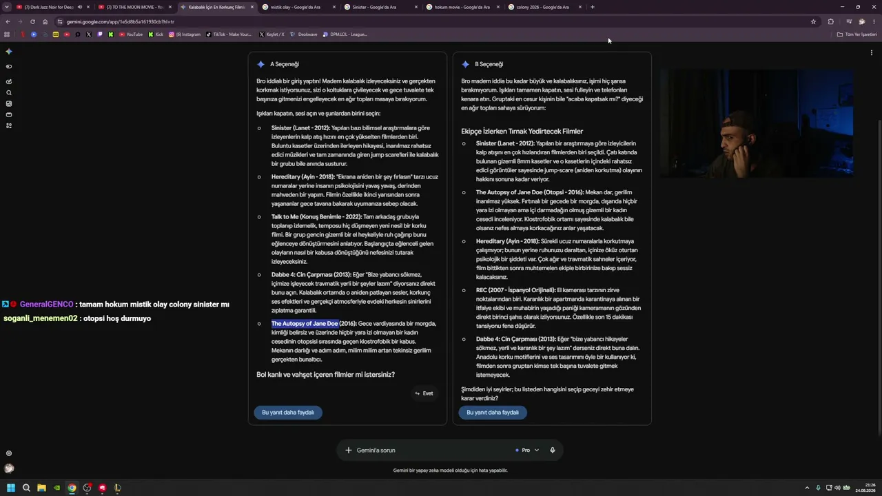The height and width of the screenshot is (496, 882).
Task: Open the browser extensions puzzle icon
Action: tap(830, 21)
